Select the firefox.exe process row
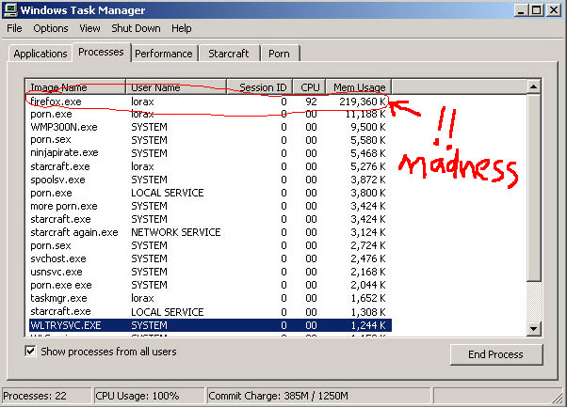This screenshot has width=567, height=407. pyautogui.click(x=208, y=102)
